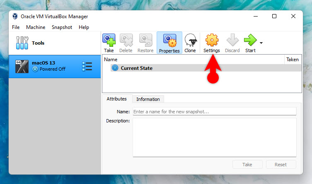The height and width of the screenshot is (184, 312).
Task: Click the Clone sheep icon
Action: (x=191, y=40)
